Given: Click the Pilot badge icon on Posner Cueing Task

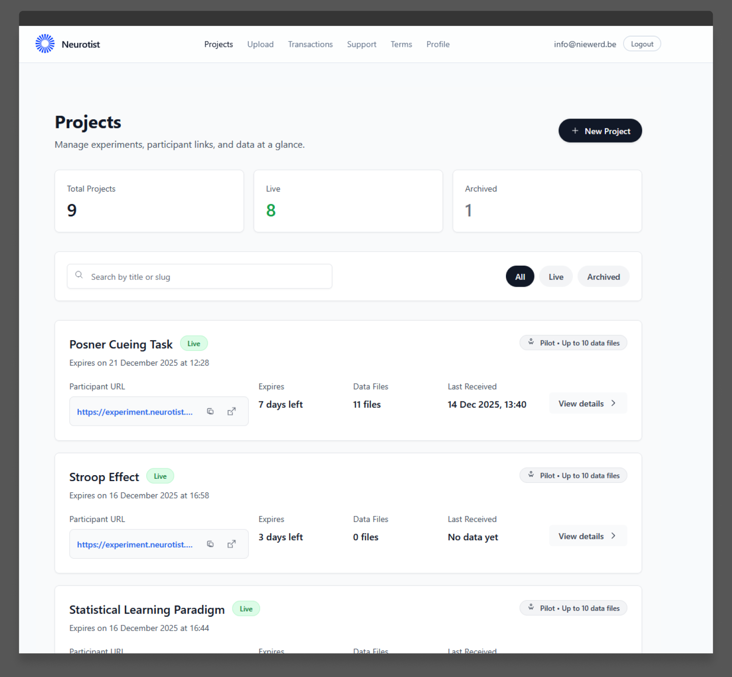Looking at the screenshot, I should [531, 342].
